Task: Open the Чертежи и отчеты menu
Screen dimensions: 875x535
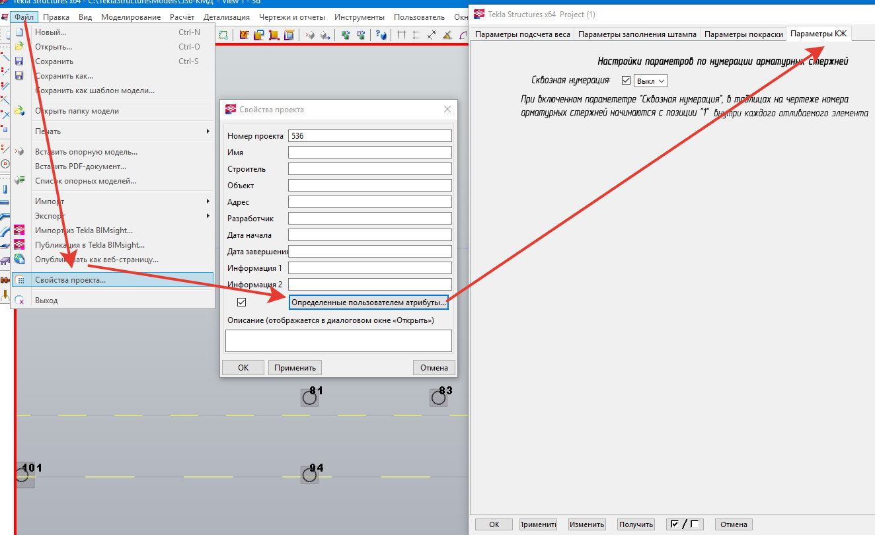Action: [x=291, y=17]
